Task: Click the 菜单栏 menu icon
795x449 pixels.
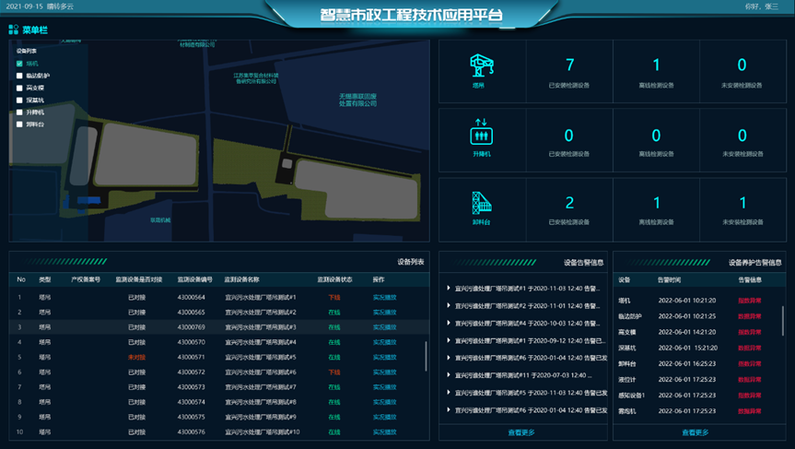Action: click(x=14, y=30)
